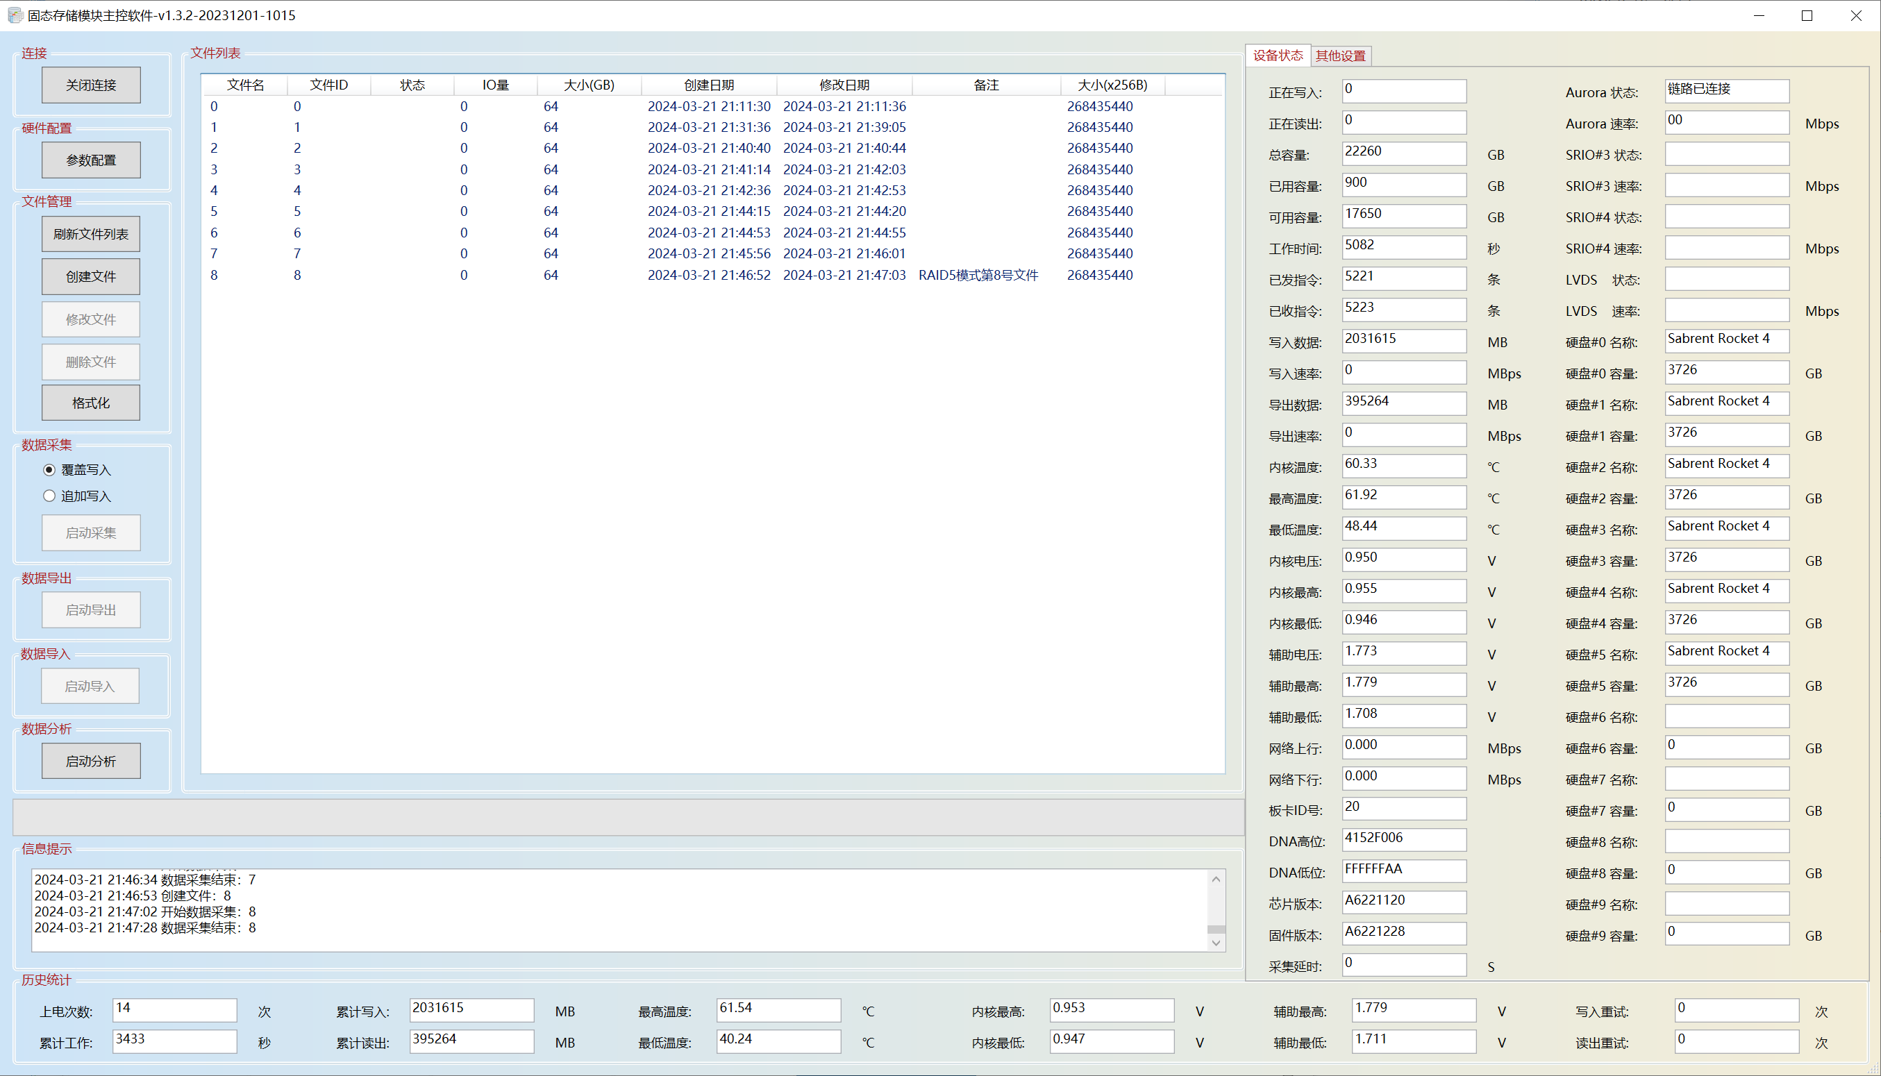This screenshot has width=1881, height=1076.
Task: Click the 大小(GB) column header
Action: (589, 85)
